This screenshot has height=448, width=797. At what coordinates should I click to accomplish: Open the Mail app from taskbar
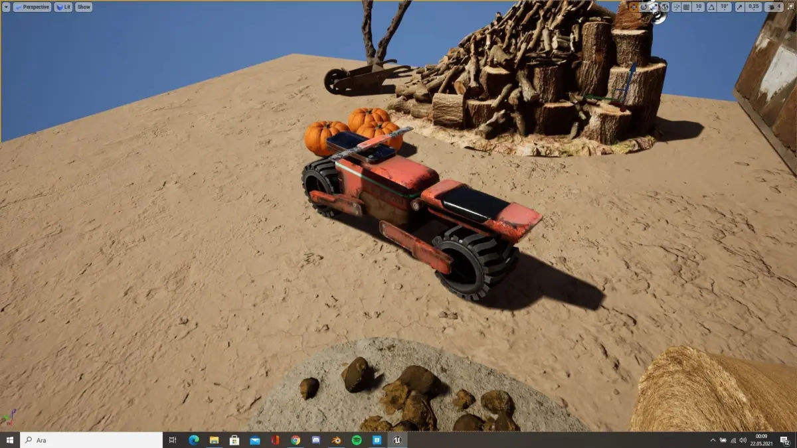click(255, 440)
